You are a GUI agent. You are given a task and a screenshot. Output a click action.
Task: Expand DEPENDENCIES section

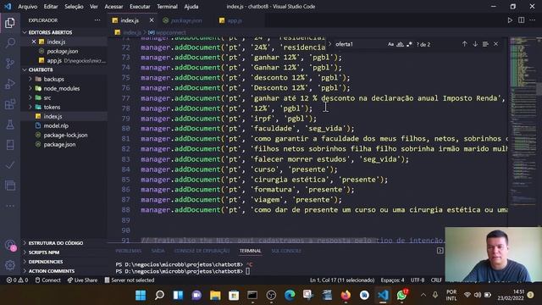click(x=46, y=262)
